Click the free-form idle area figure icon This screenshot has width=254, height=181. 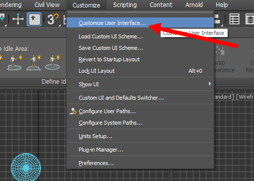point(15,62)
